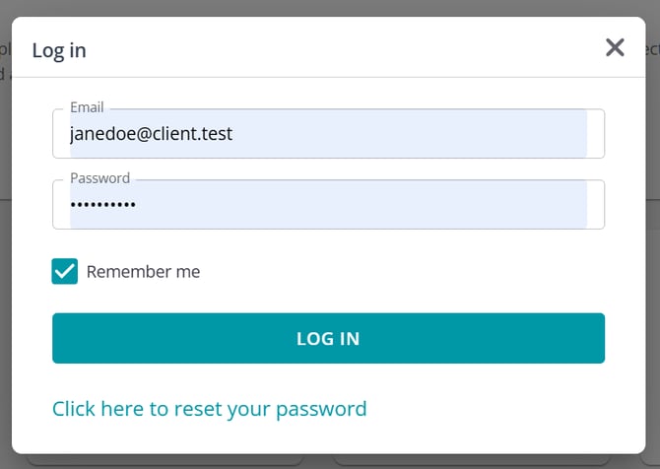Viewport: 660px width, 469px height.
Task: Uncheck the Remember me checkbox
Action: pyautogui.click(x=65, y=272)
